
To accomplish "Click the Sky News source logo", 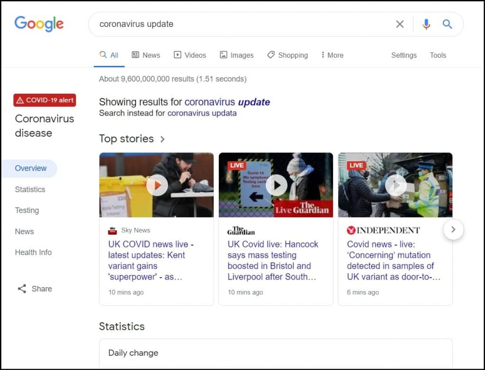I will [x=112, y=230].
